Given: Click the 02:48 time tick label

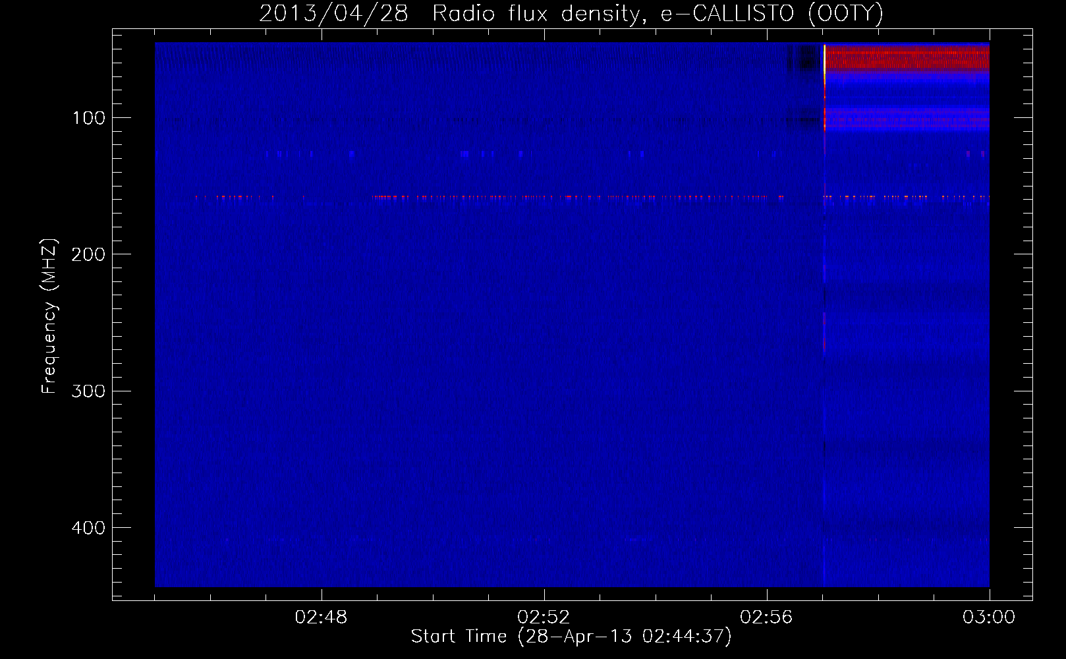Looking at the screenshot, I should pyautogui.click(x=322, y=617).
